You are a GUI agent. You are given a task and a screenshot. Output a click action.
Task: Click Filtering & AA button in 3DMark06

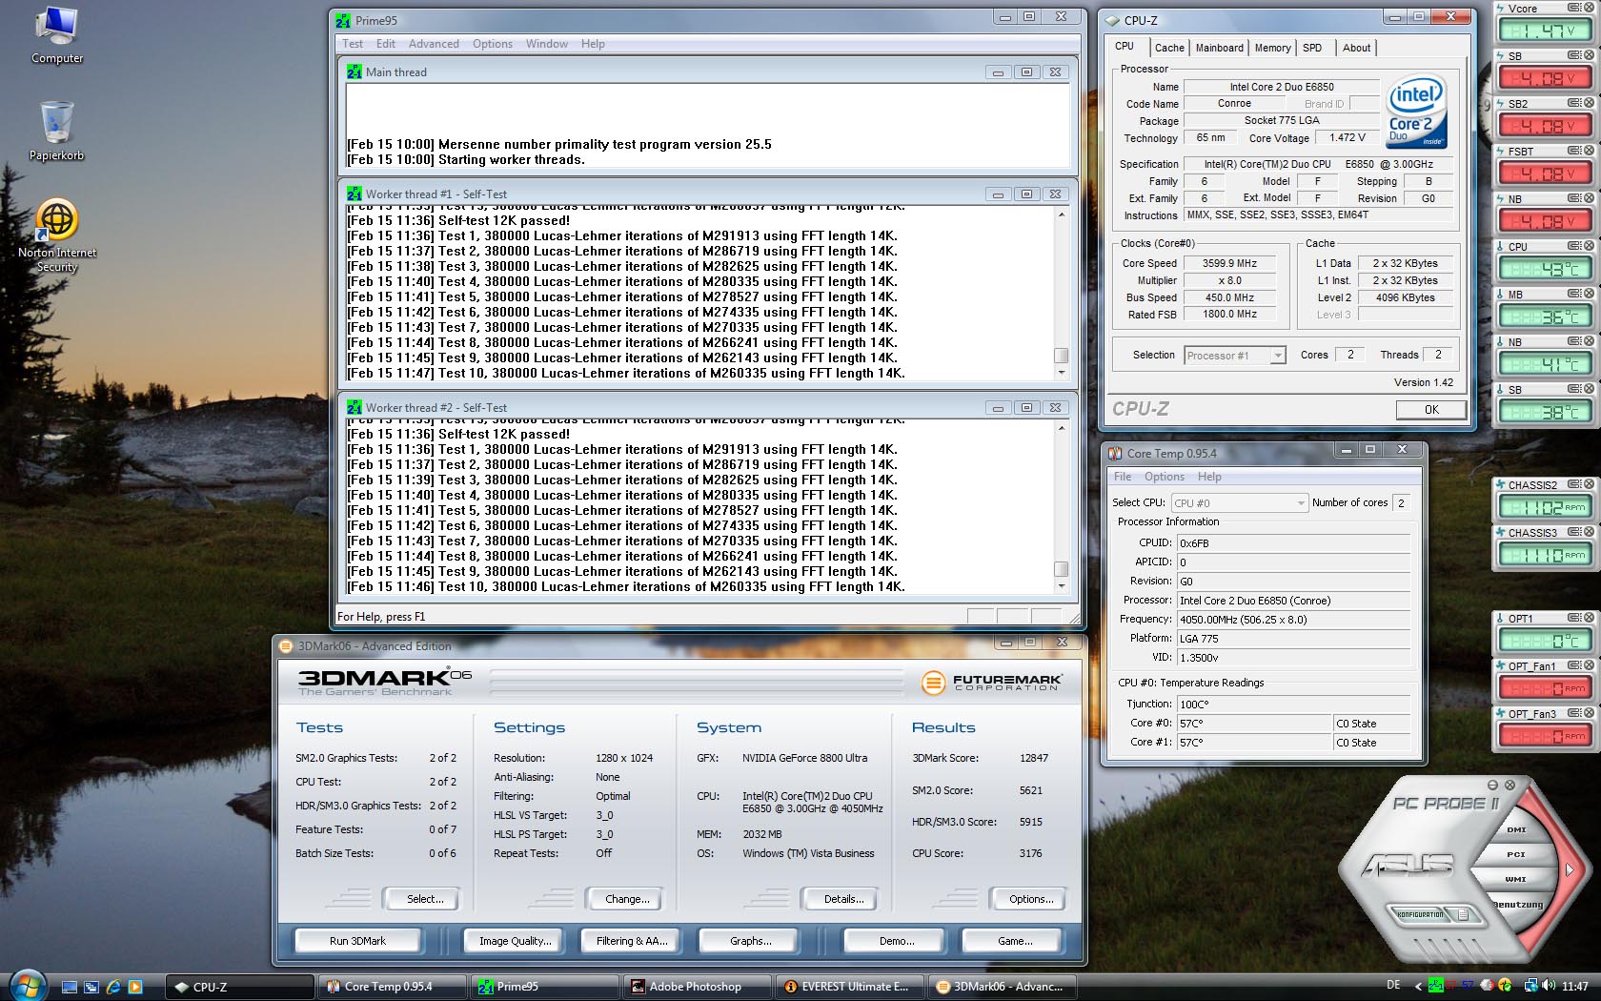[x=632, y=941]
